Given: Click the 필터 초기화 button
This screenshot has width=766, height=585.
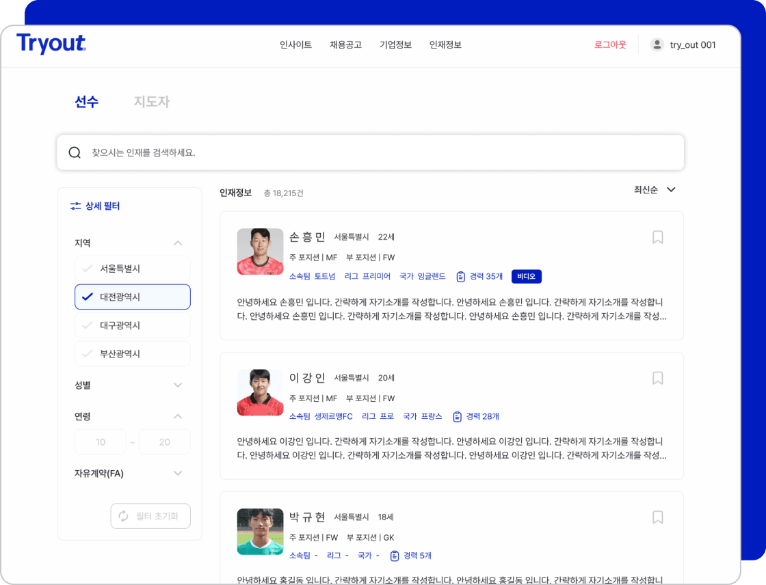Looking at the screenshot, I should (x=150, y=516).
